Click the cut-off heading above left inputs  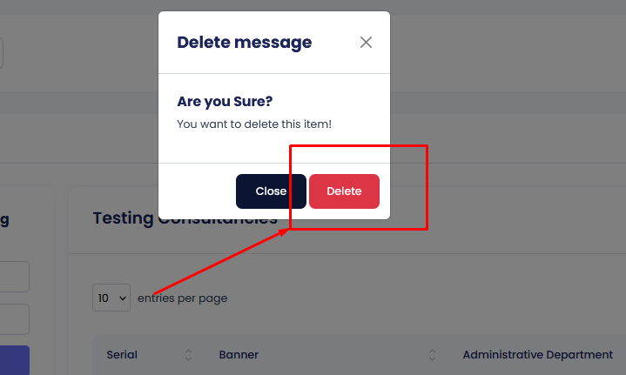click(x=4, y=220)
